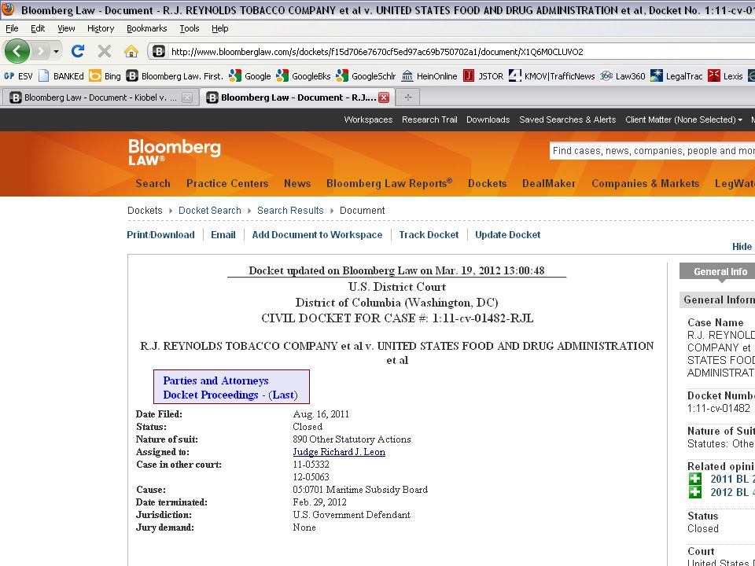Go to the Home page icon
Viewport: 755px width, 566px height.
coord(131,51)
